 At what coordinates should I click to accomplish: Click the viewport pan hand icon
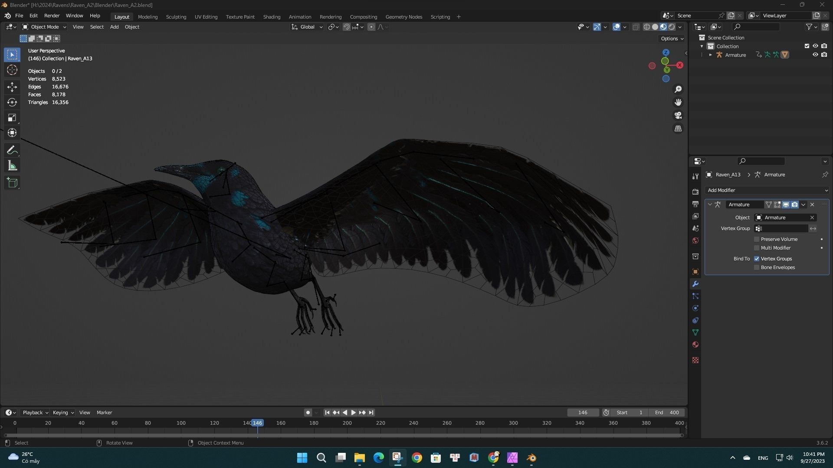point(678,102)
